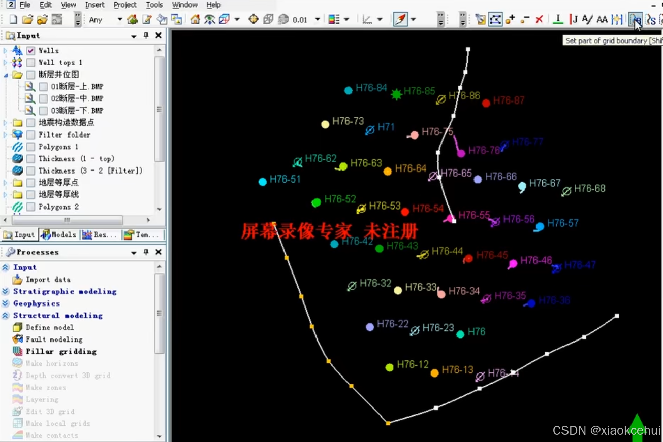
Task: Open the File menu
Action: (x=25, y=5)
